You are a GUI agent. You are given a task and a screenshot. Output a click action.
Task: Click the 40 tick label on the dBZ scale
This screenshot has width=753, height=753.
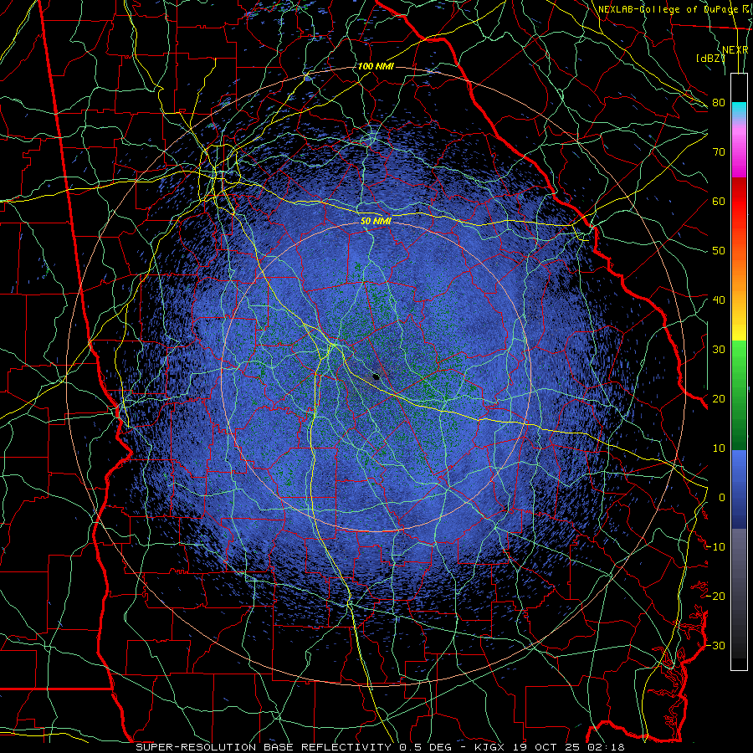[x=719, y=300]
